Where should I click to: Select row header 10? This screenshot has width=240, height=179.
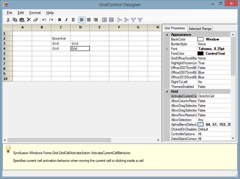(x=8, y=79)
